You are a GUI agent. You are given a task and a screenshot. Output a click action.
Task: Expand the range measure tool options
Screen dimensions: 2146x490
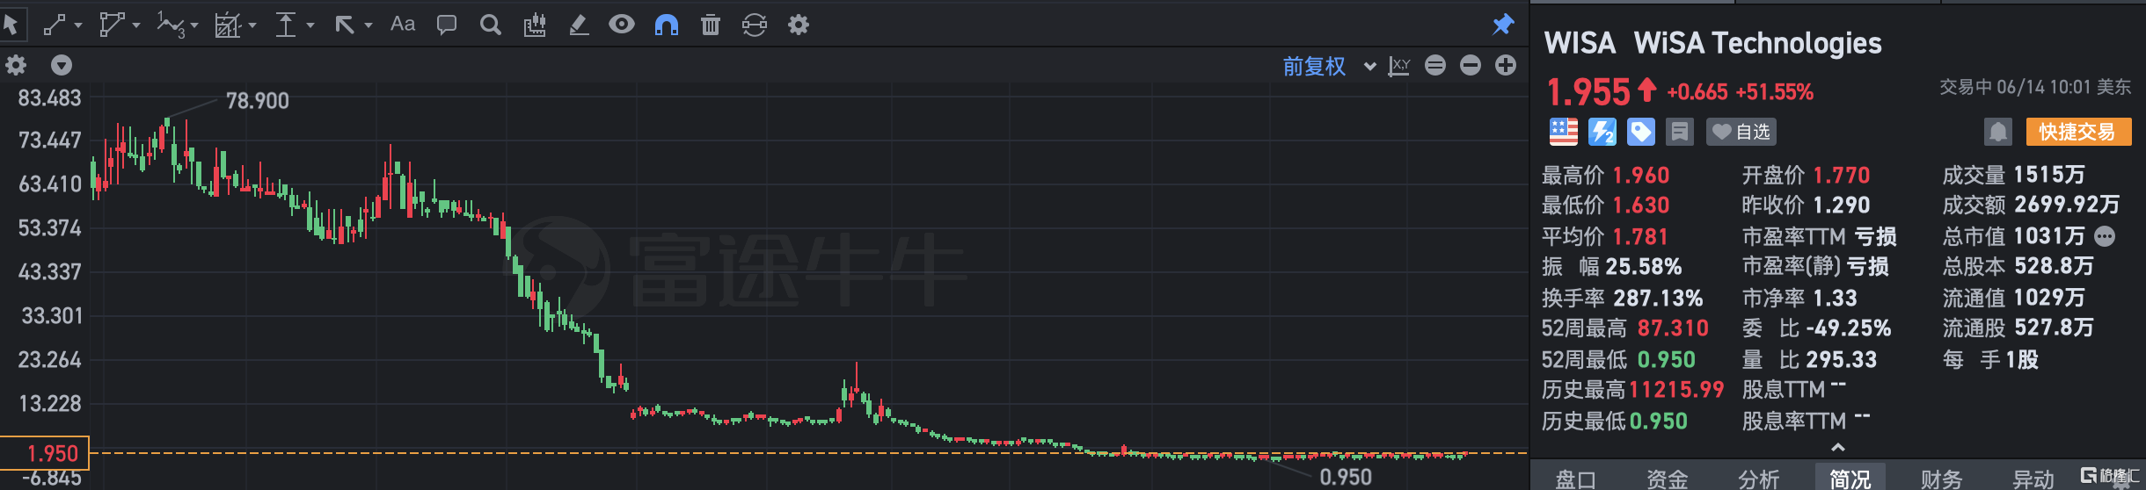click(x=310, y=25)
